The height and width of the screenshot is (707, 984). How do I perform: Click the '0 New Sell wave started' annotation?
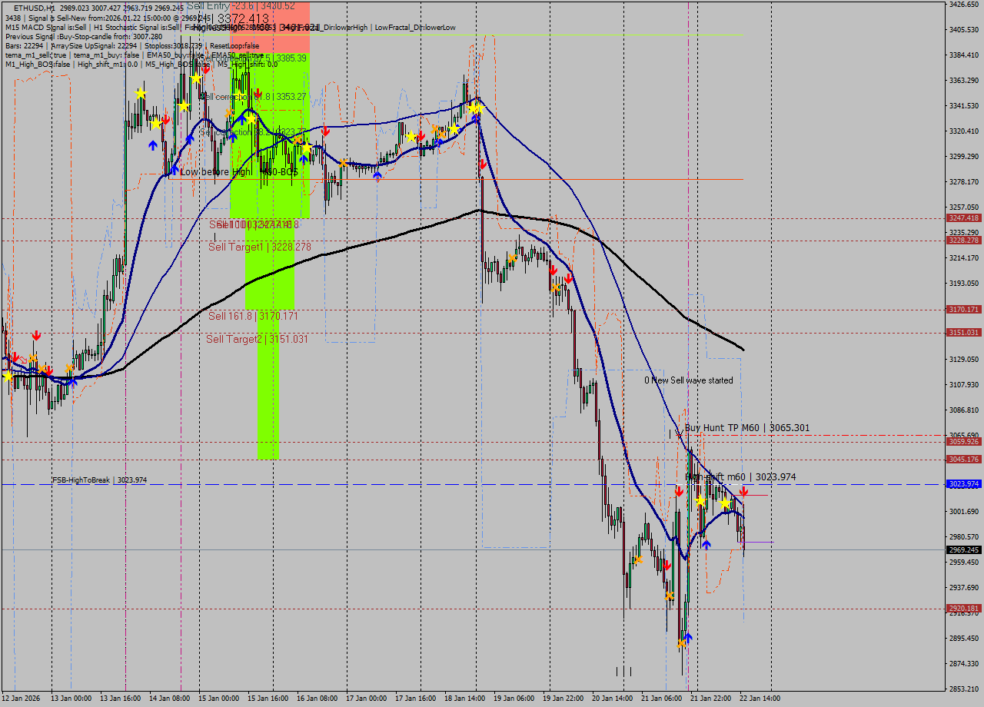(689, 380)
